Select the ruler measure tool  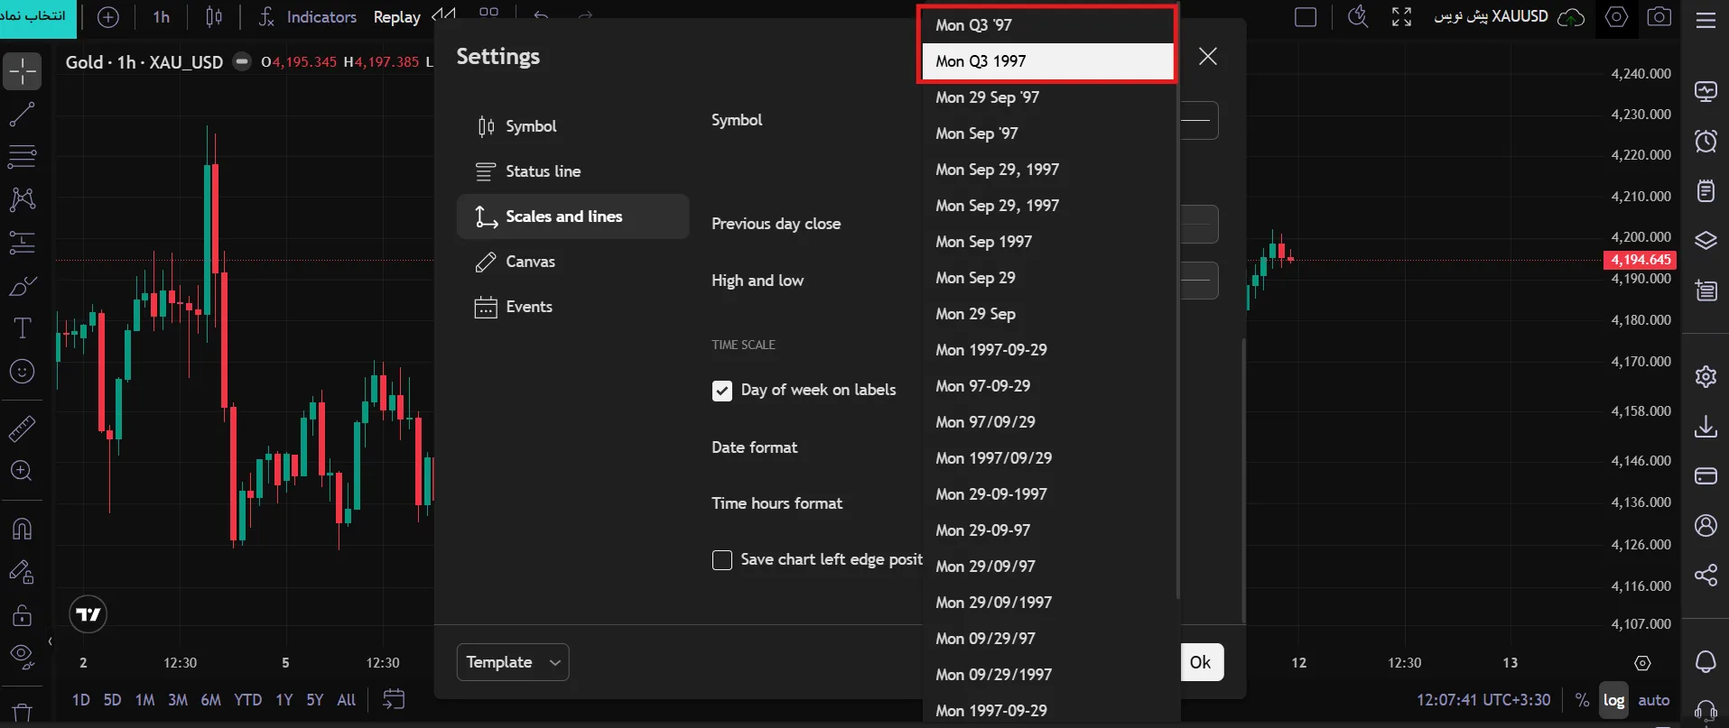tap(22, 429)
